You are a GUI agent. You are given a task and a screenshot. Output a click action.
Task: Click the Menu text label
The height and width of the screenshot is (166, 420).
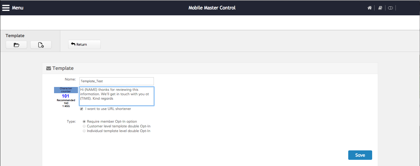coord(18,8)
